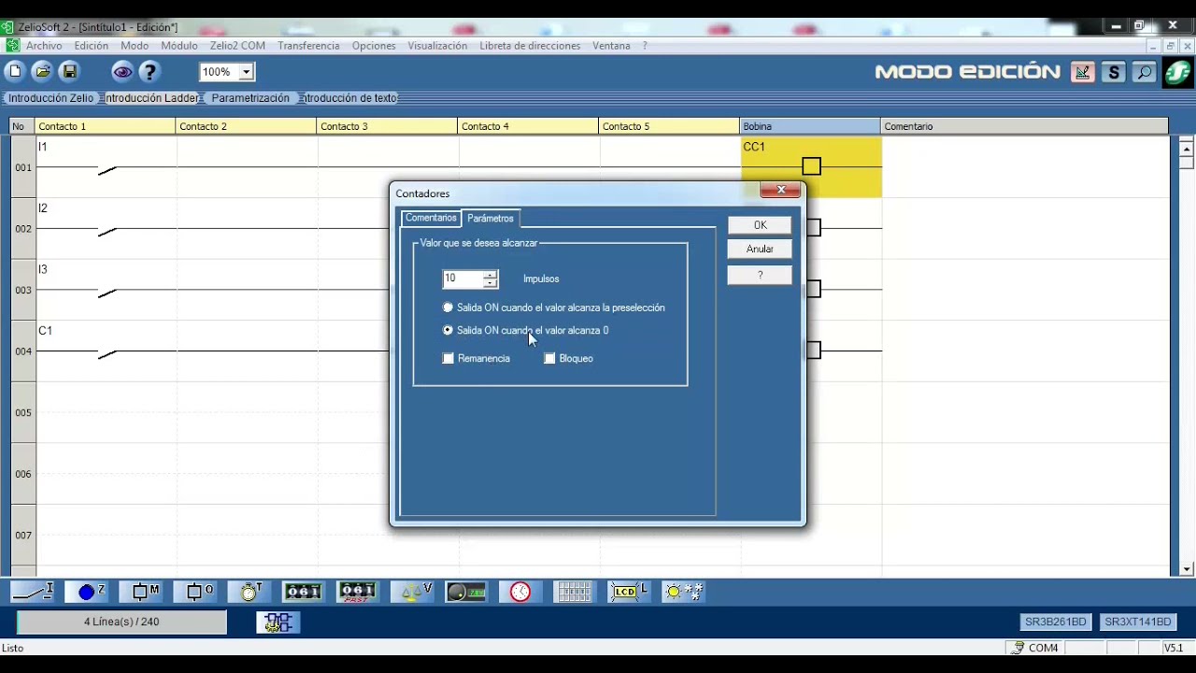Viewport: 1196px width, 673px height.
Task: Open the Zelio2 COM menu
Action: point(237,46)
